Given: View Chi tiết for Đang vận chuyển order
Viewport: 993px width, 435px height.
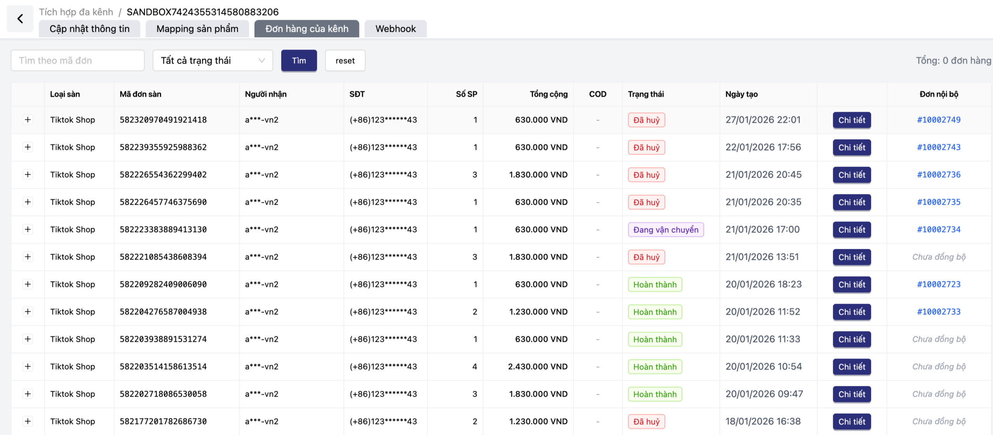Looking at the screenshot, I should [x=851, y=229].
